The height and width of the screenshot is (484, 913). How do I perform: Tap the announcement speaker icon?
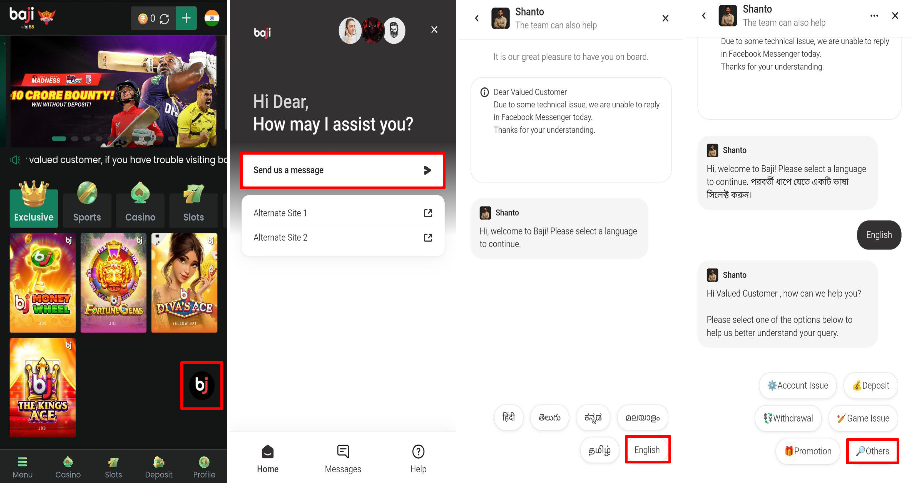point(15,160)
